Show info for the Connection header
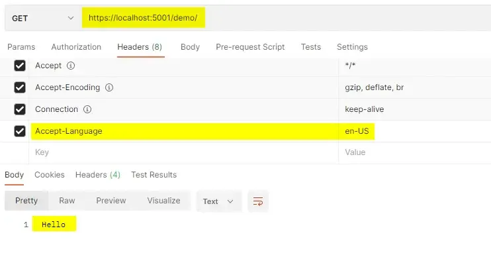This screenshot has width=491, height=257. click(x=87, y=109)
